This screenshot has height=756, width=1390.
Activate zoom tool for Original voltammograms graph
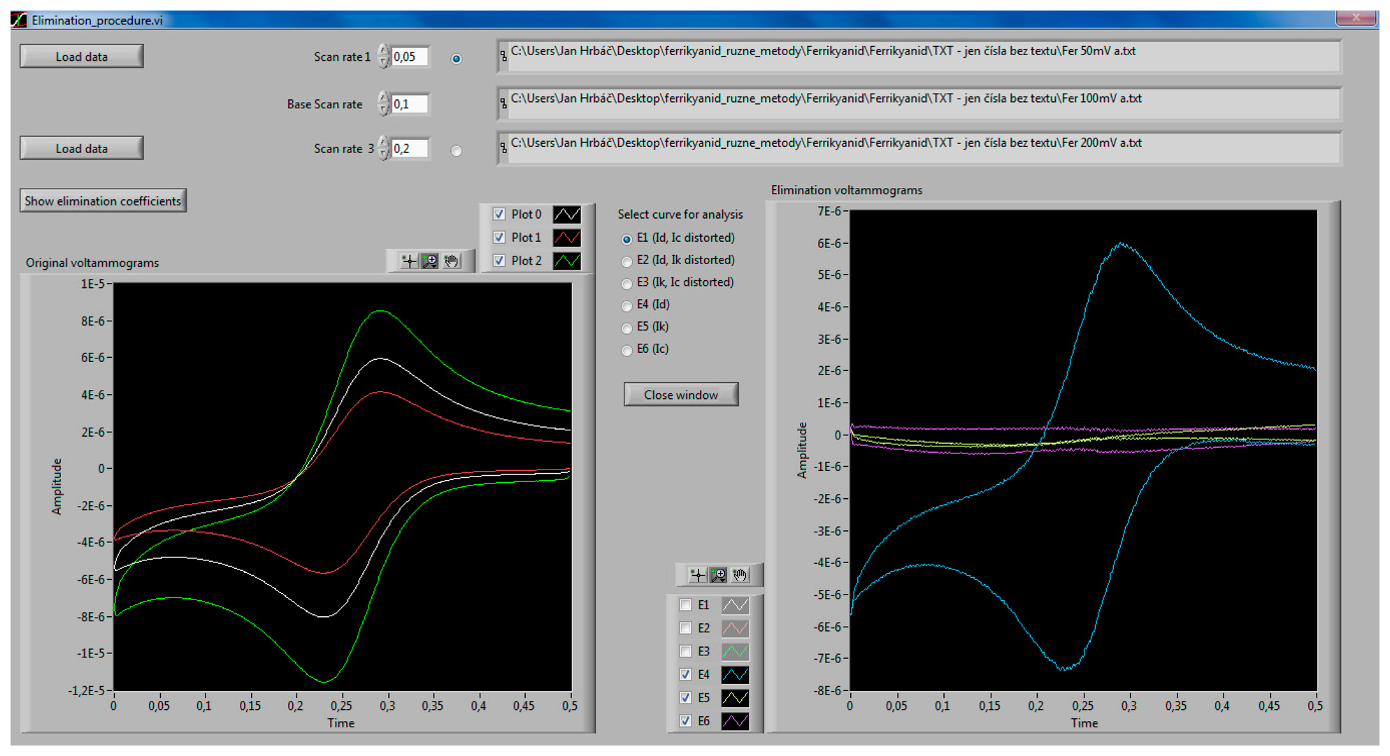[x=430, y=261]
